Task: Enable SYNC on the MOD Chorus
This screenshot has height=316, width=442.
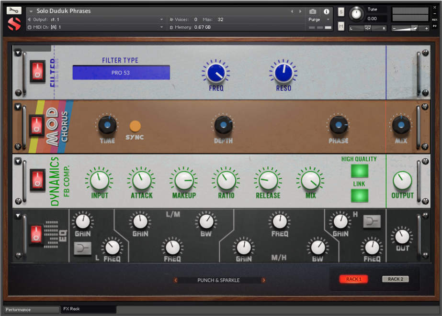Action: [135, 126]
